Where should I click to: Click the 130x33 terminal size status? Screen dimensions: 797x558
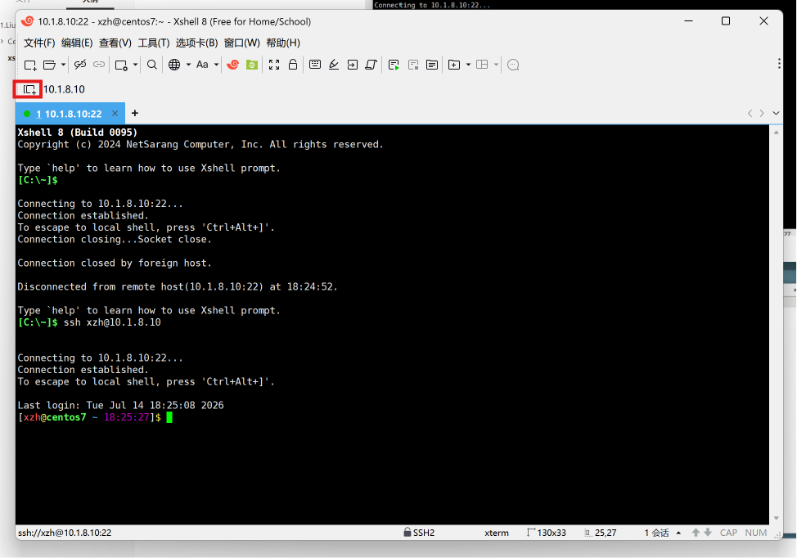coord(547,533)
